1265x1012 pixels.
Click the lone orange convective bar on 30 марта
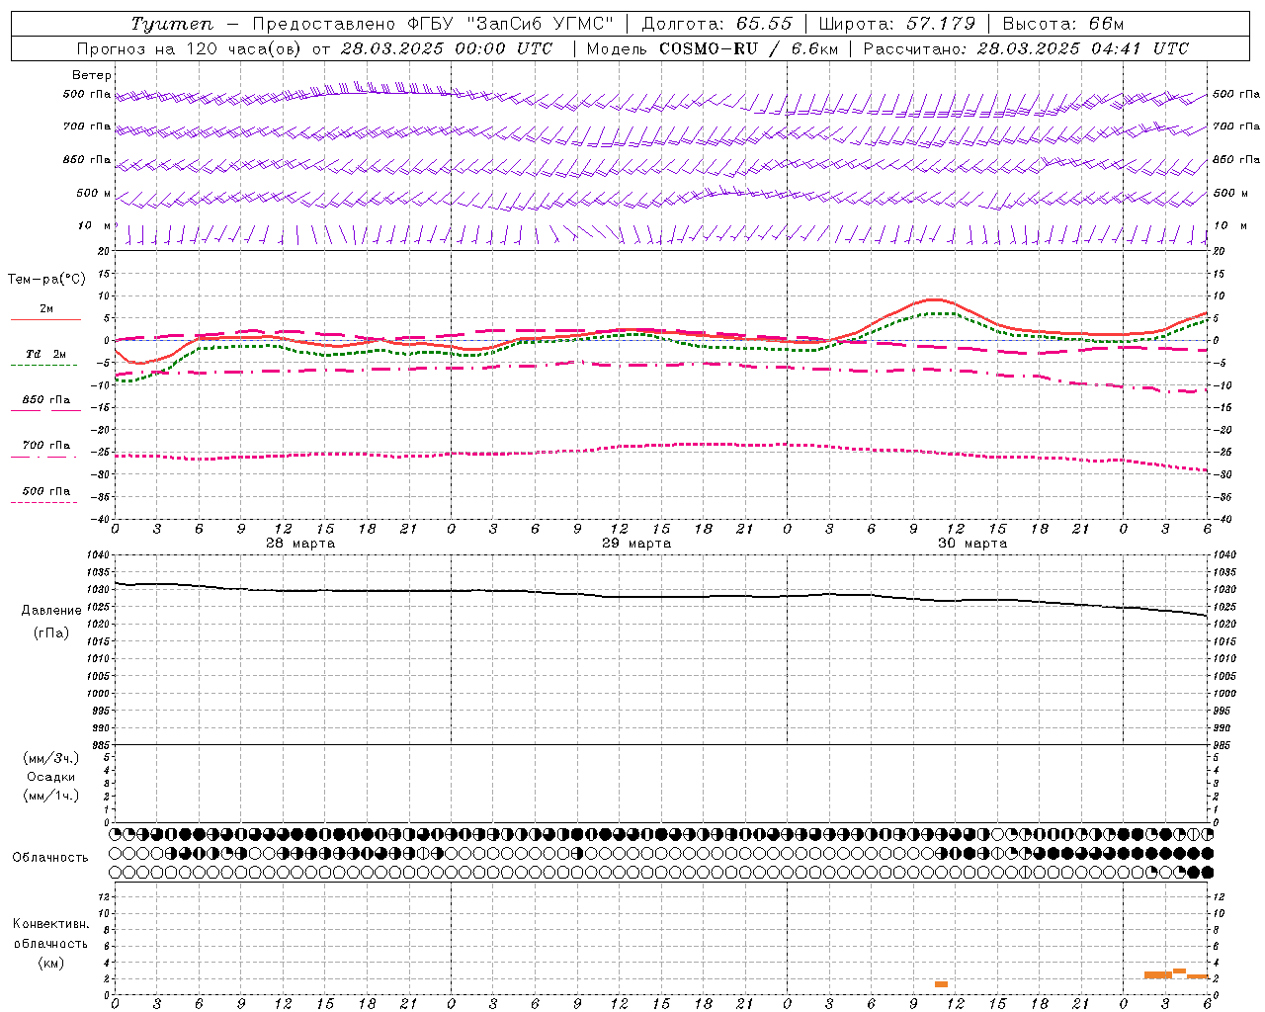(941, 984)
